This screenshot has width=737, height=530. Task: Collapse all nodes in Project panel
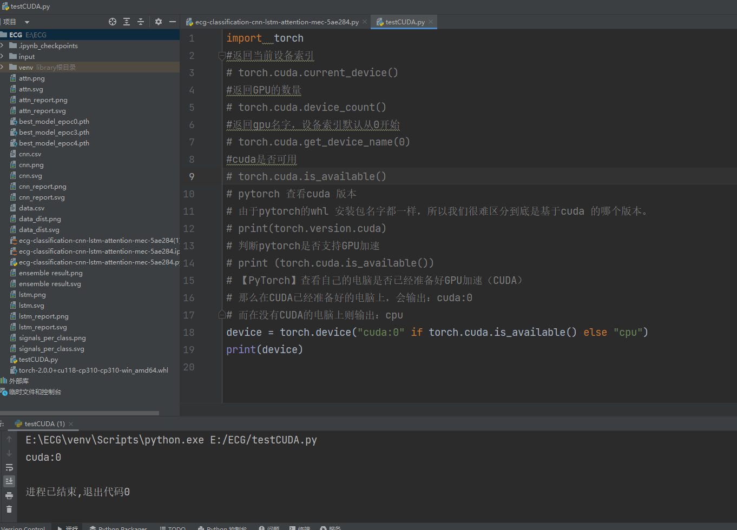click(141, 22)
